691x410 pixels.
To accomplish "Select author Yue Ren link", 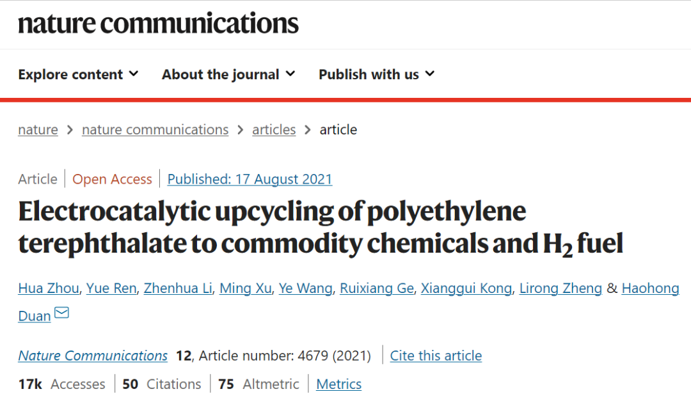I will pyautogui.click(x=112, y=288).
